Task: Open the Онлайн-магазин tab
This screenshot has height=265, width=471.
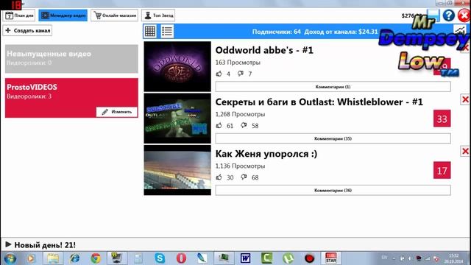Action: tap(115, 15)
